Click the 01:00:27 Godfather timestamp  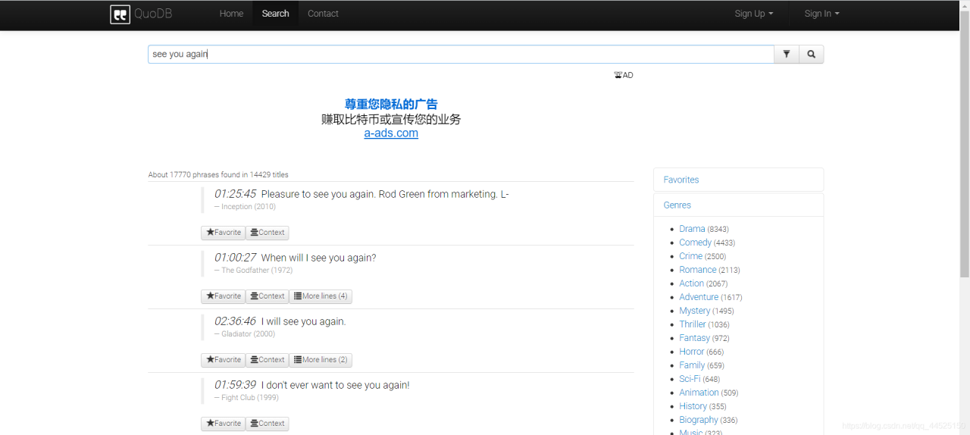(x=235, y=258)
